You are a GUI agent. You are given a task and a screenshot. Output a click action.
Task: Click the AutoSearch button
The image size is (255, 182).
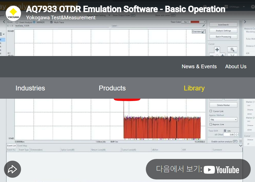[x=223, y=25]
